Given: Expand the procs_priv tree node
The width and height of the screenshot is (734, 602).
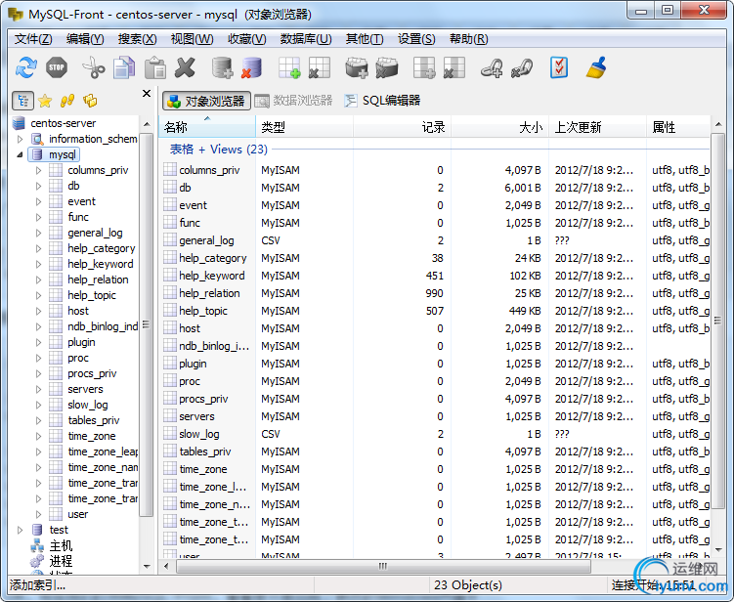Looking at the screenshot, I should click(39, 373).
